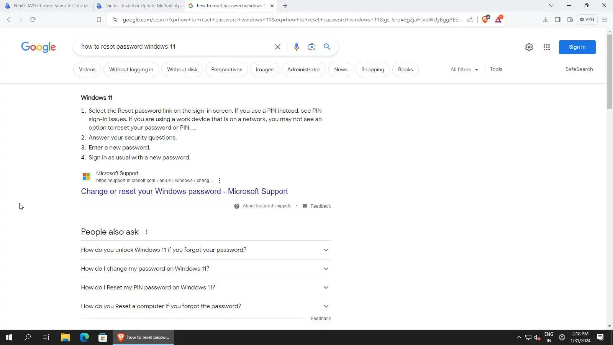The height and width of the screenshot is (345, 613).
Task: Switch to the Ninite Install or Update tab
Action: point(139,6)
